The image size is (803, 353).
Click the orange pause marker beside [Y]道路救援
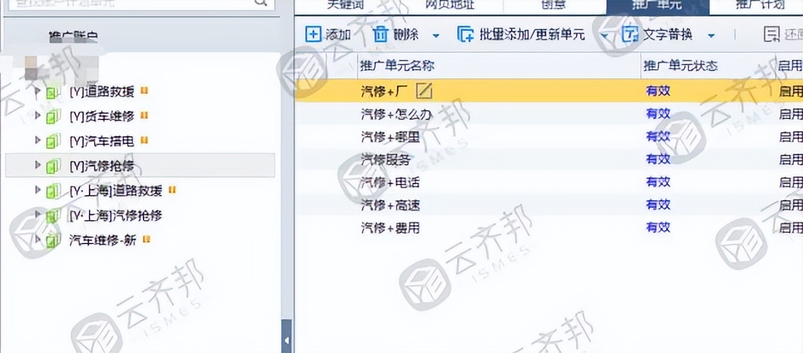click(x=144, y=90)
